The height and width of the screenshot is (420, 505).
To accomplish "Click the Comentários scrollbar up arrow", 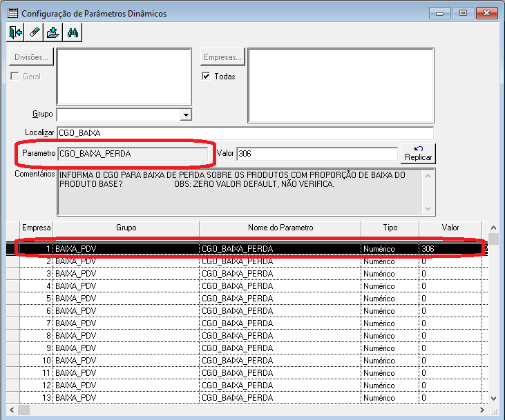I will coord(428,176).
